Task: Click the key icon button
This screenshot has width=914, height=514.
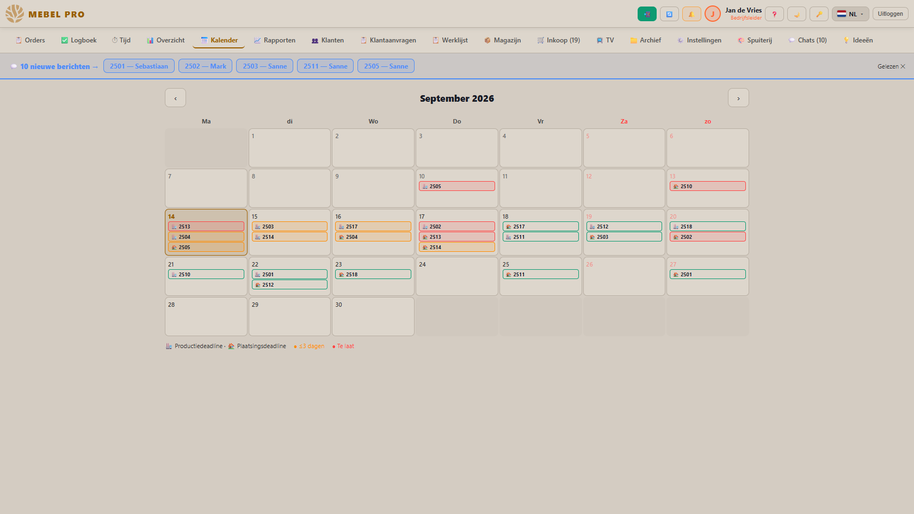Action: (x=819, y=14)
